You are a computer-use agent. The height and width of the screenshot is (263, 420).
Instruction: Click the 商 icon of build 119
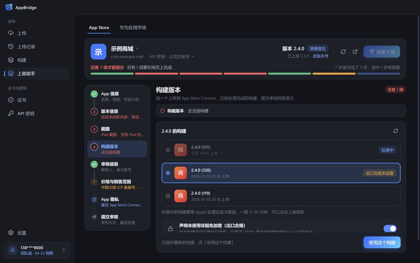click(x=181, y=196)
